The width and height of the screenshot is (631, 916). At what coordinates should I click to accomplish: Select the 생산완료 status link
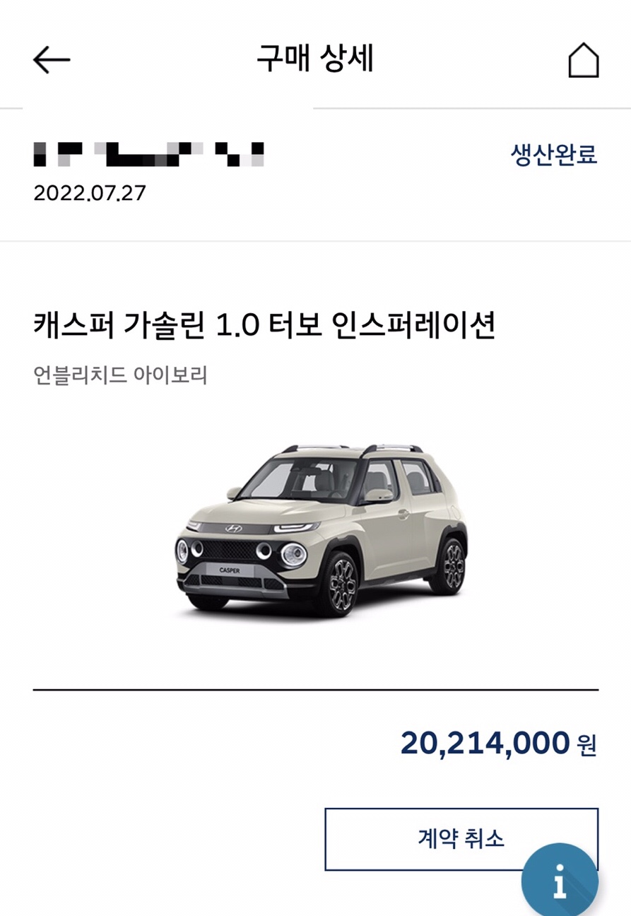pos(554,154)
